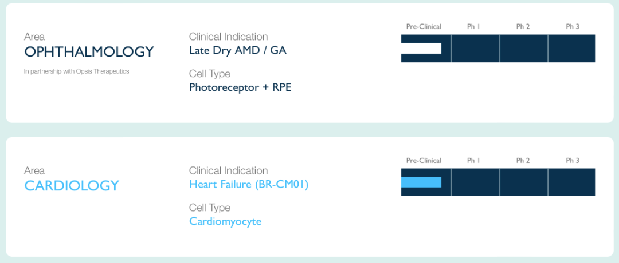The width and height of the screenshot is (619, 263).
Task: Click the OPHTHALMOLOGY area heading
Action: pyautogui.click(x=89, y=51)
